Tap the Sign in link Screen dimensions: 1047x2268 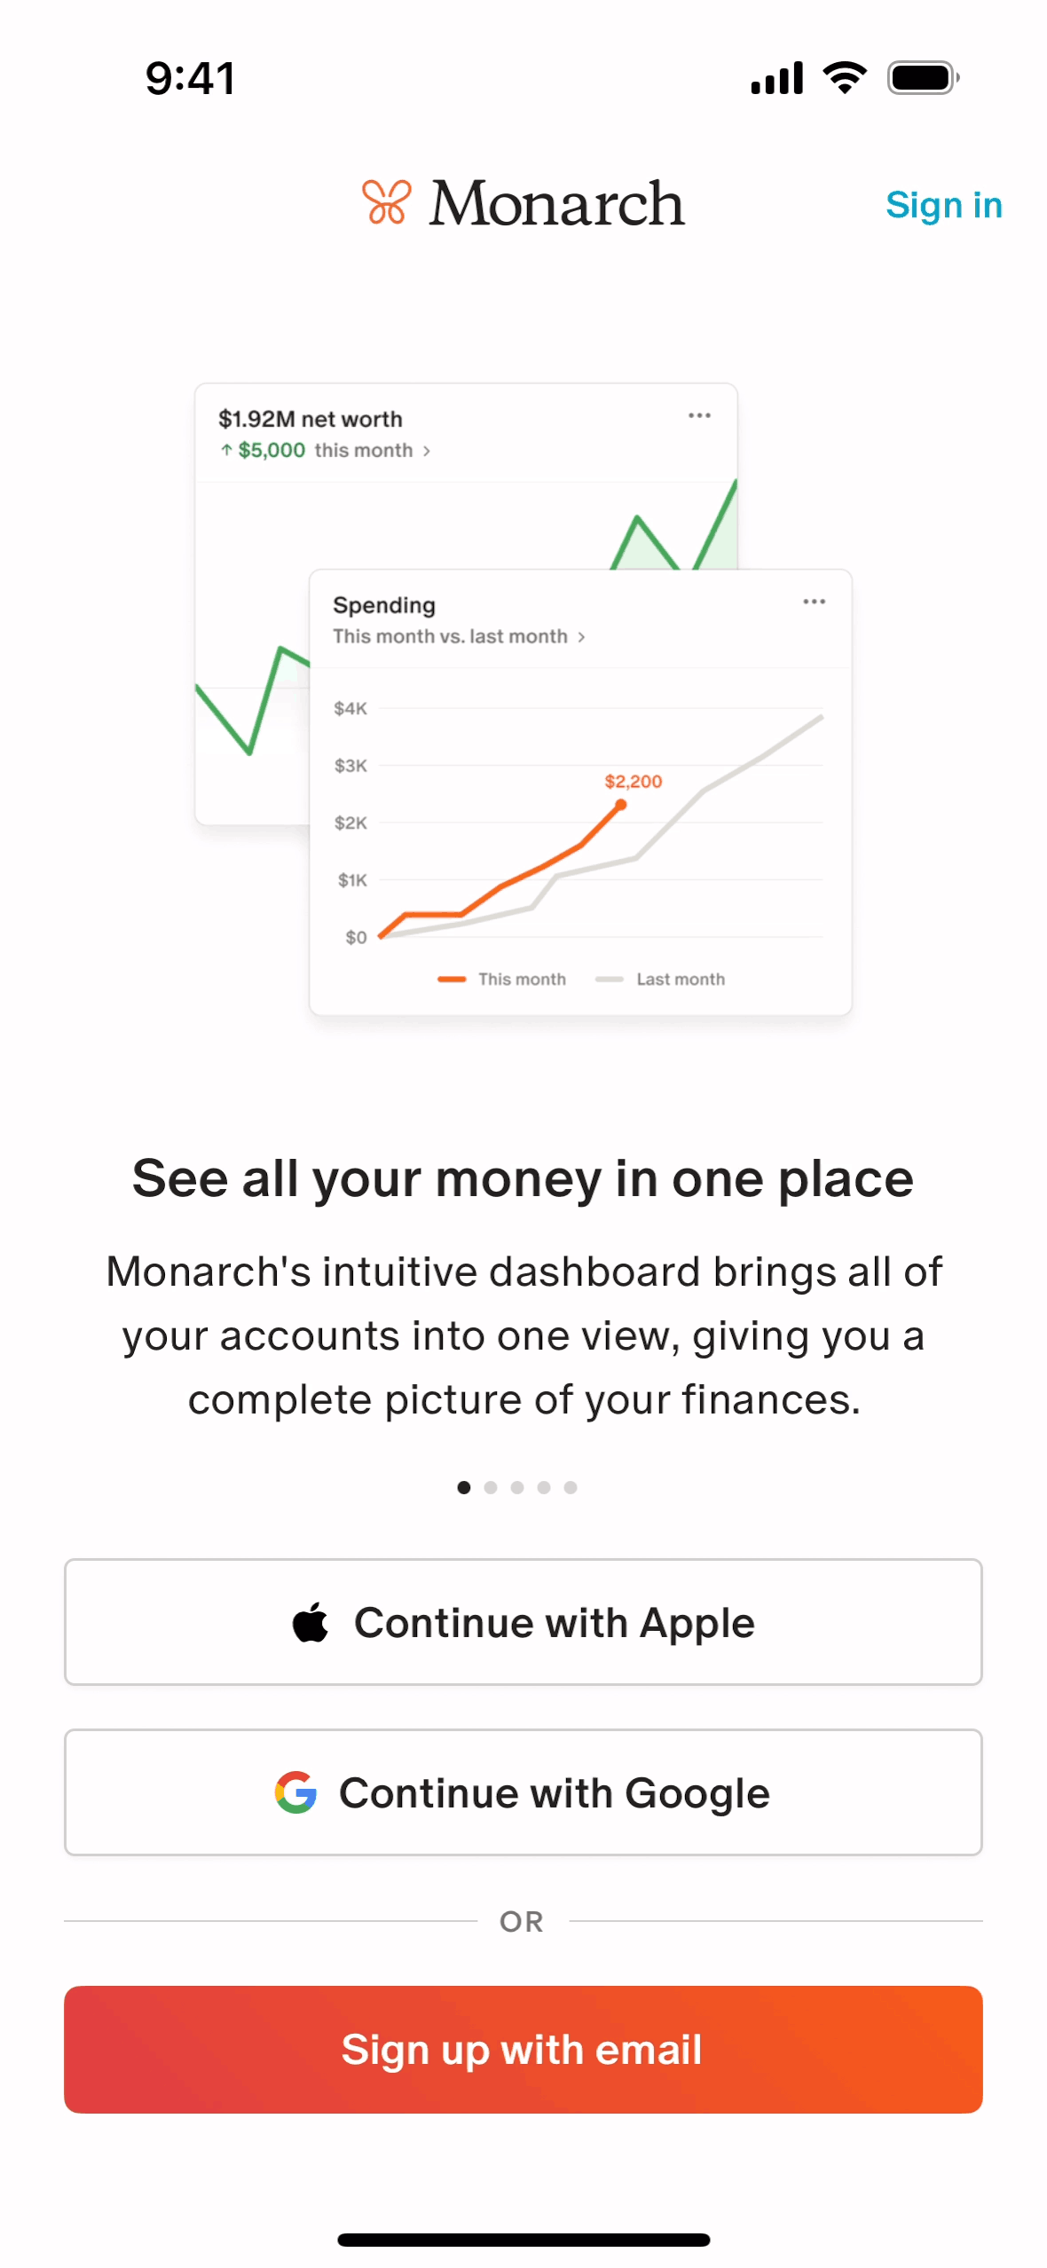click(x=943, y=205)
